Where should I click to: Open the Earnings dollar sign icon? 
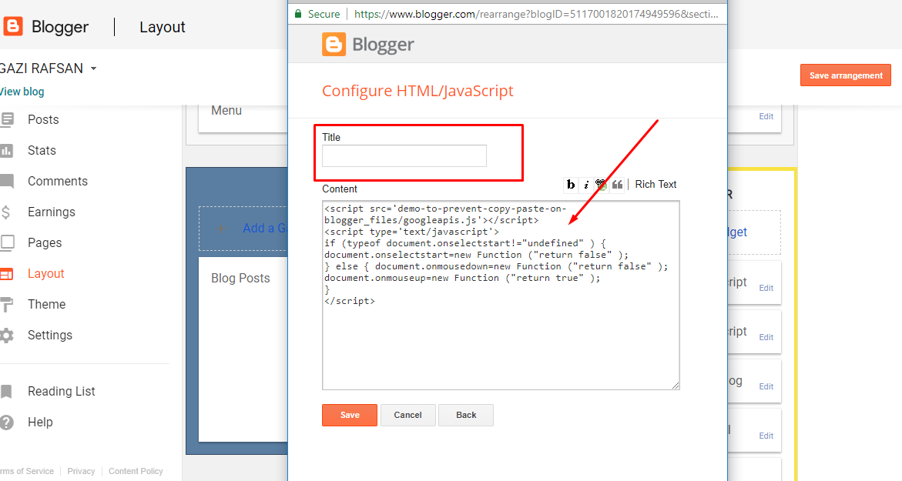(x=5, y=212)
